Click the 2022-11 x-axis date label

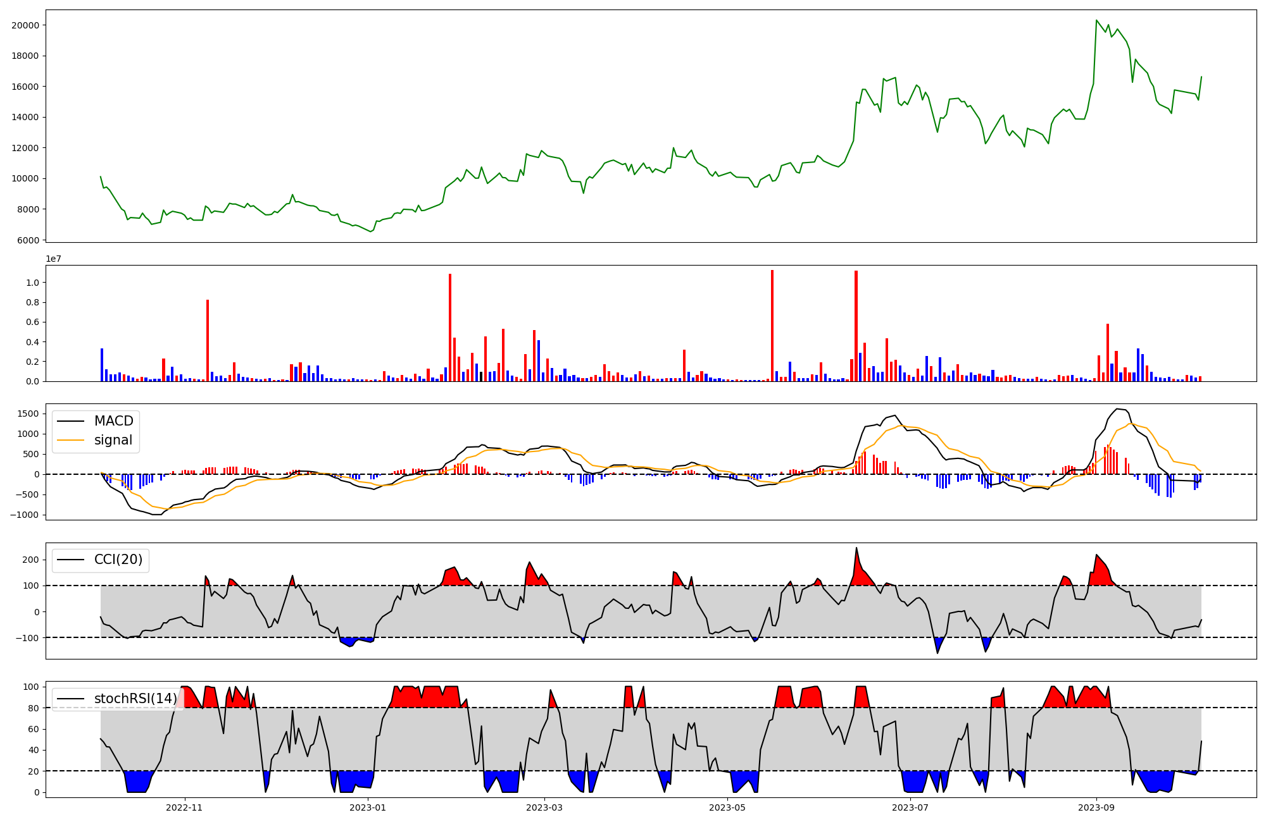tap(184, 807)
